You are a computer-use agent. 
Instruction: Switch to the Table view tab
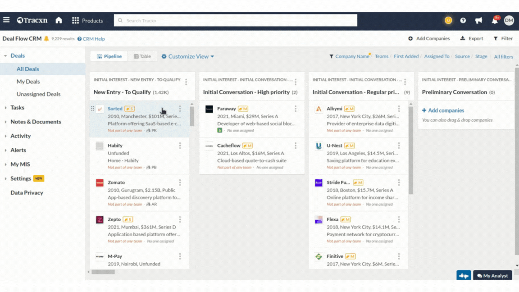(142, 56)
